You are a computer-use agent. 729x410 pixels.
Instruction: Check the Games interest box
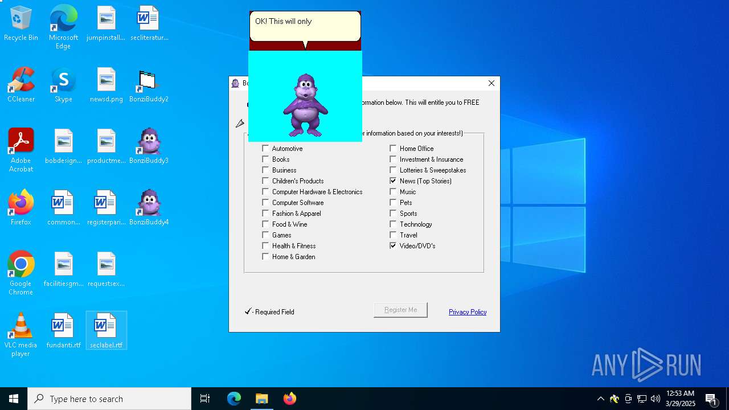tap(265, 235)
